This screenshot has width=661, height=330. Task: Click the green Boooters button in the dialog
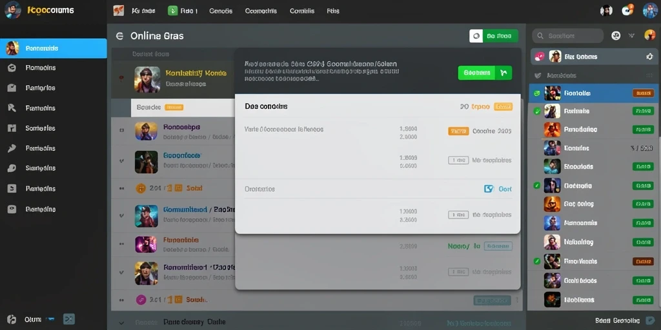[x=477, y=73]
